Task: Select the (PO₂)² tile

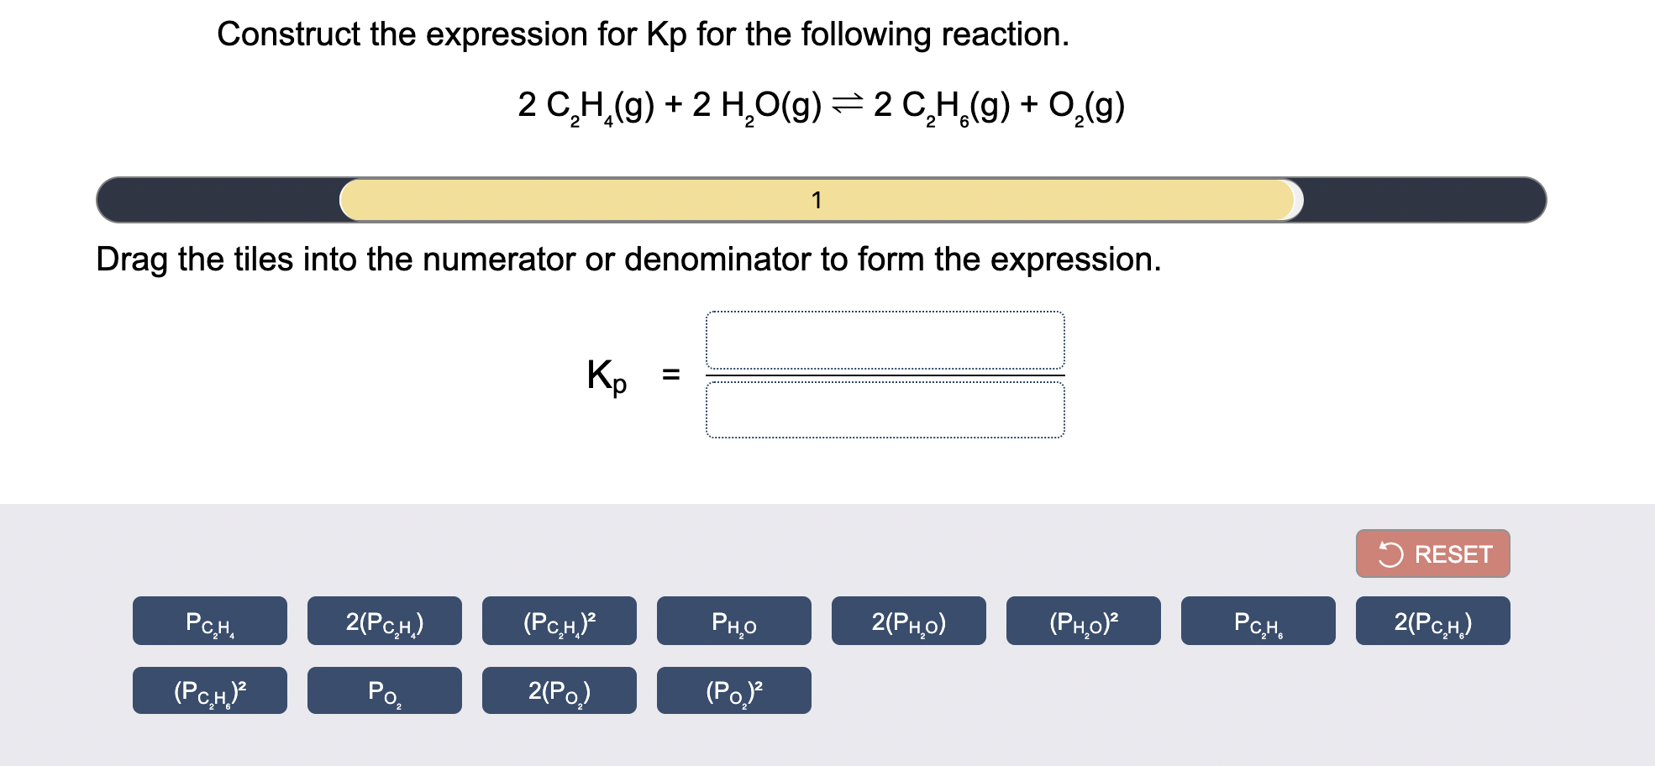Action: (x=733, y=690)
